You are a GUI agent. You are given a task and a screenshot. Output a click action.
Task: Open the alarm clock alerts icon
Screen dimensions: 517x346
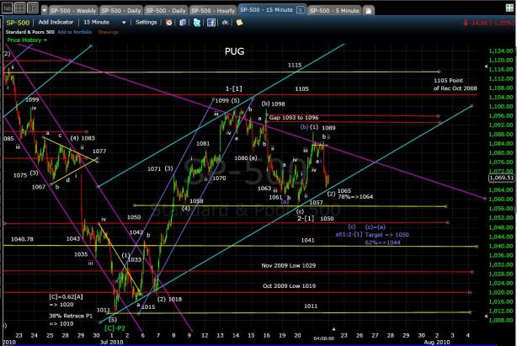[168, 23]
